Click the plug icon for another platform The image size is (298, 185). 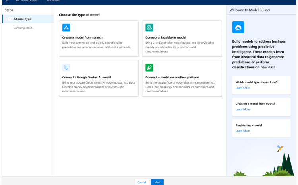tap(149, 67)
